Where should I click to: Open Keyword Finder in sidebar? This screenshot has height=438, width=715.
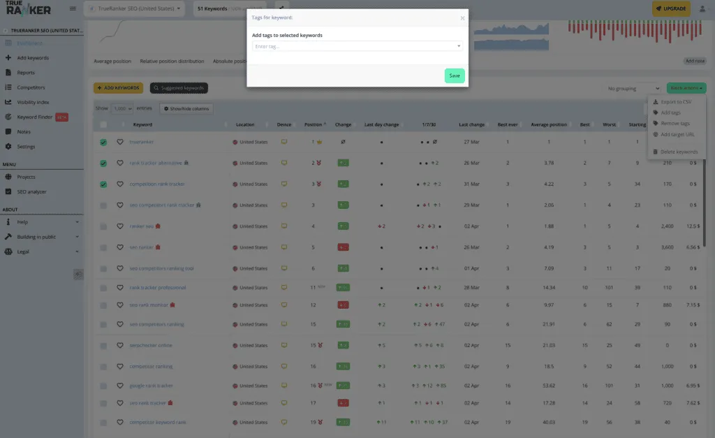35,117
